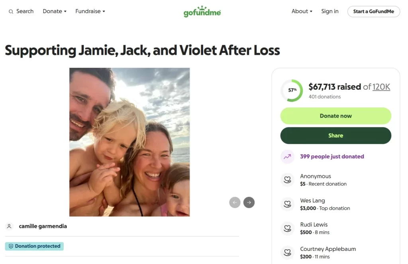Click the 57% progress circle
This screenshot has width=408, height=264.
292,91
